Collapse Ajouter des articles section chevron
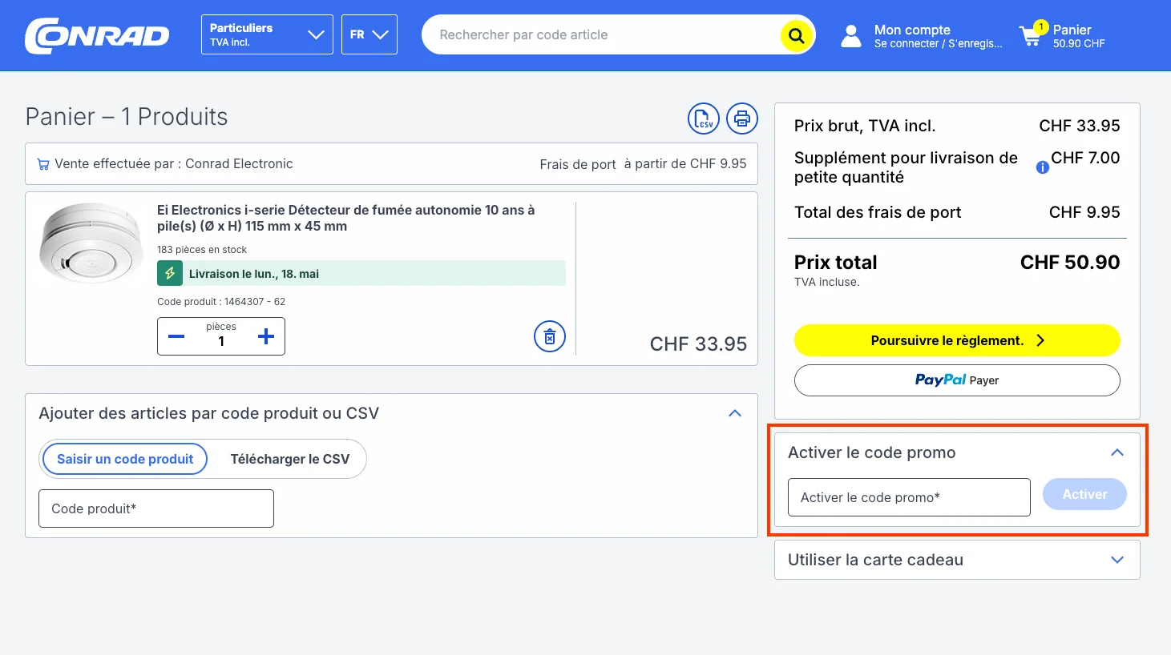This screenshot has width=1171, height=655. click(x=735, y=413)
